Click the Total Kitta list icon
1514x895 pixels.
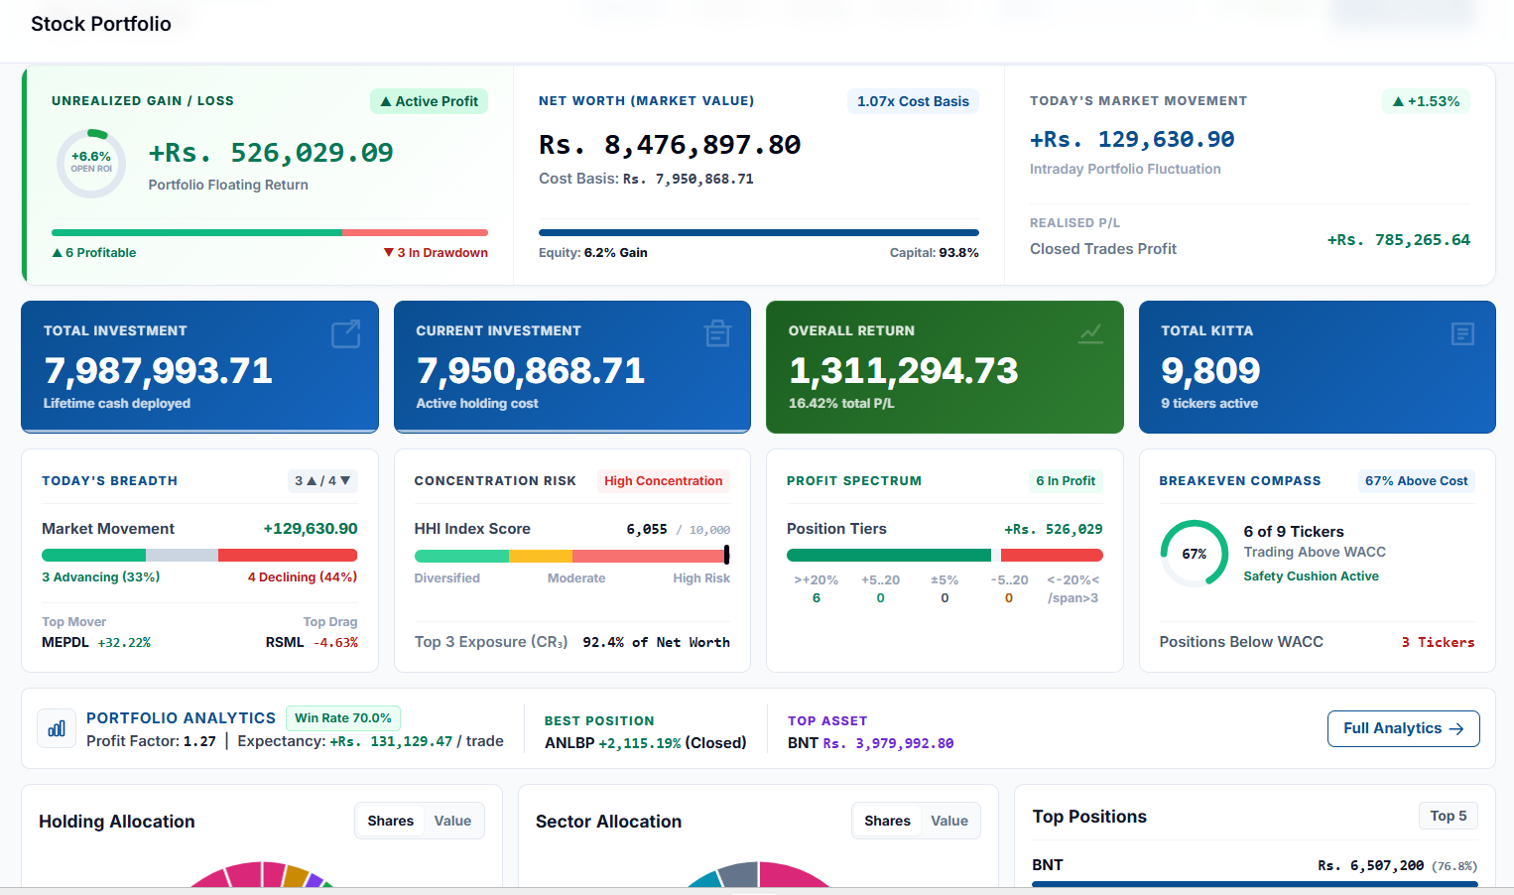tap(1462, 333)
